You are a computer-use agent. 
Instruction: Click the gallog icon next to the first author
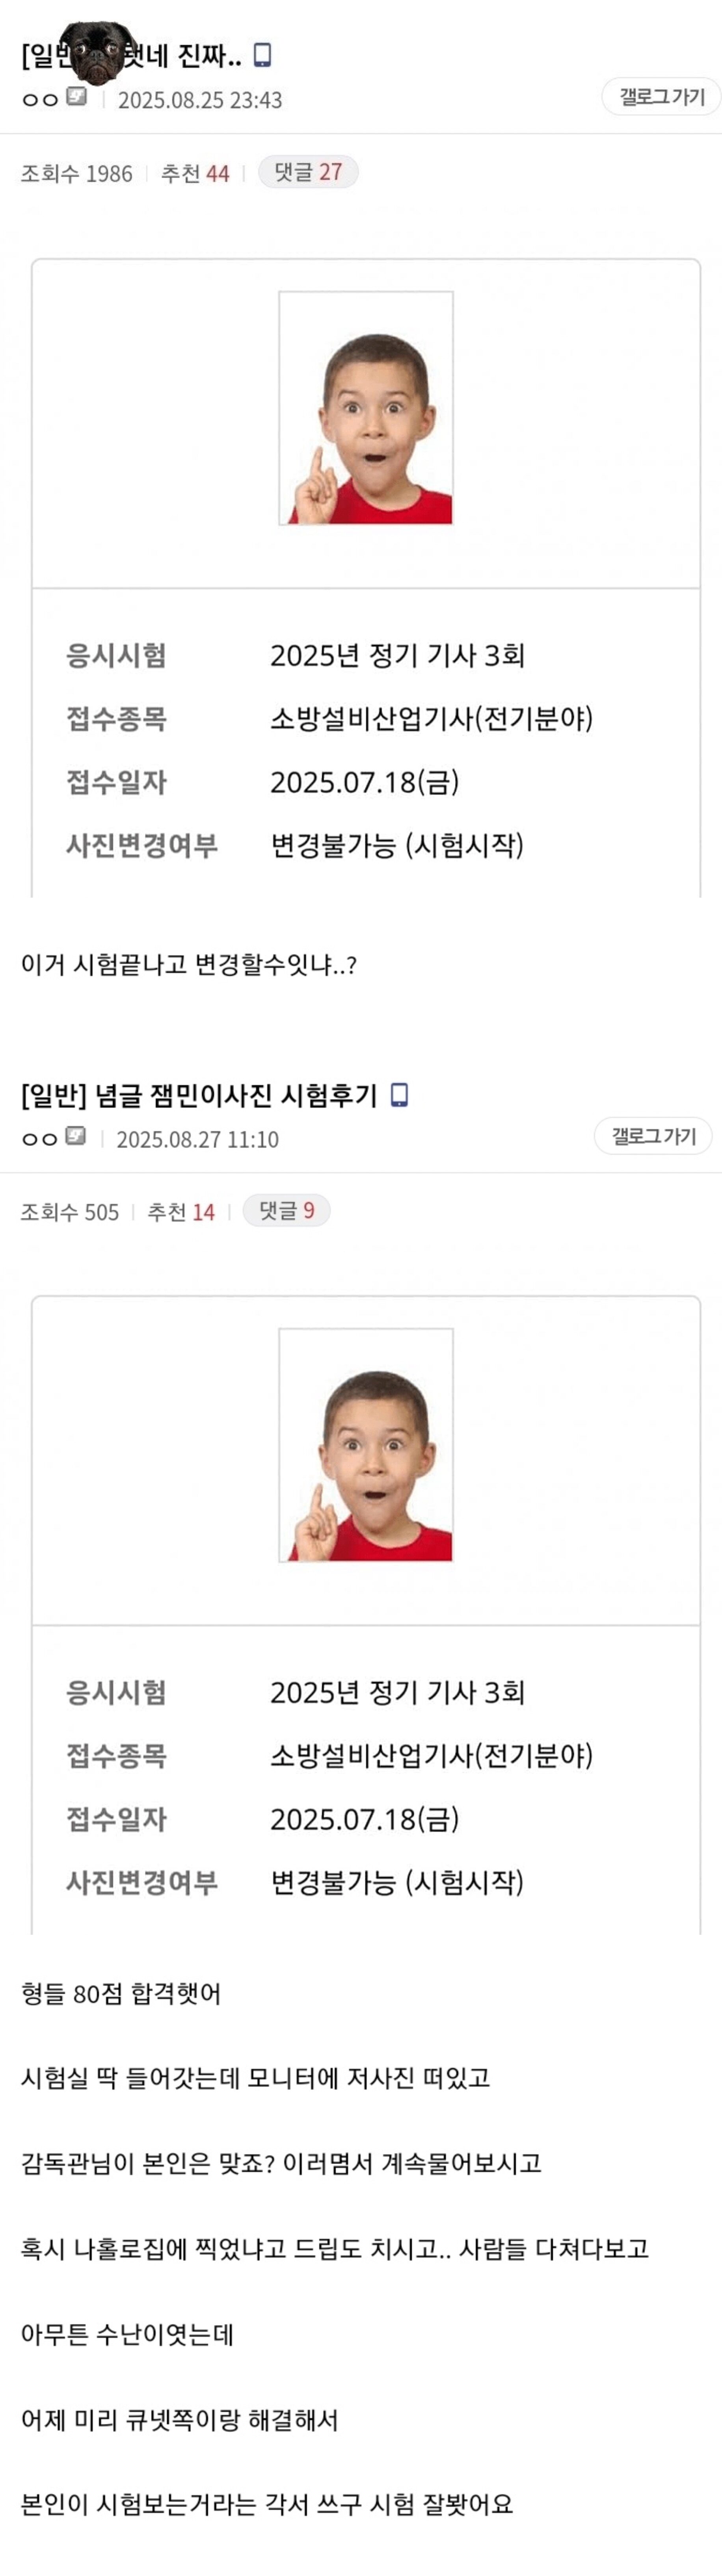pyautogui.click(x=76, y=97)
